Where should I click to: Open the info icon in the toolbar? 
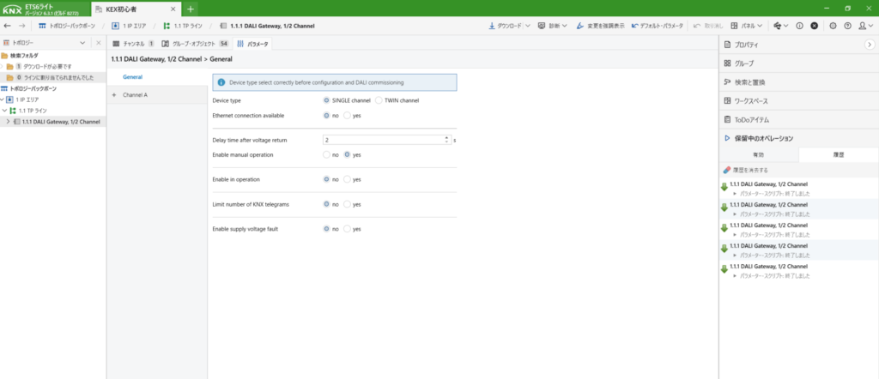coord(799,26)
